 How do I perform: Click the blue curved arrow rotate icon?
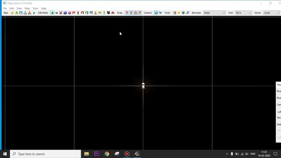pos(91,13)
